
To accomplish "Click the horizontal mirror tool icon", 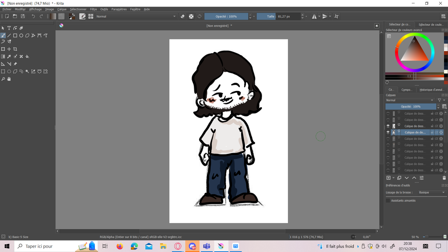I will click(314, 16).
